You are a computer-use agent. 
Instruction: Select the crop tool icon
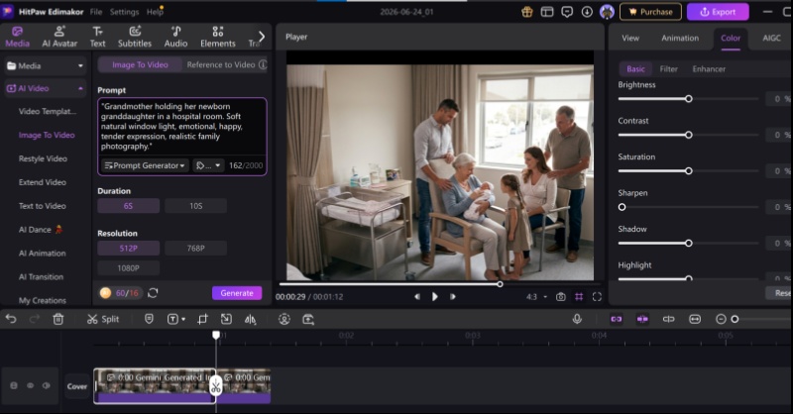pyautogui.click(x=203, y=319)
